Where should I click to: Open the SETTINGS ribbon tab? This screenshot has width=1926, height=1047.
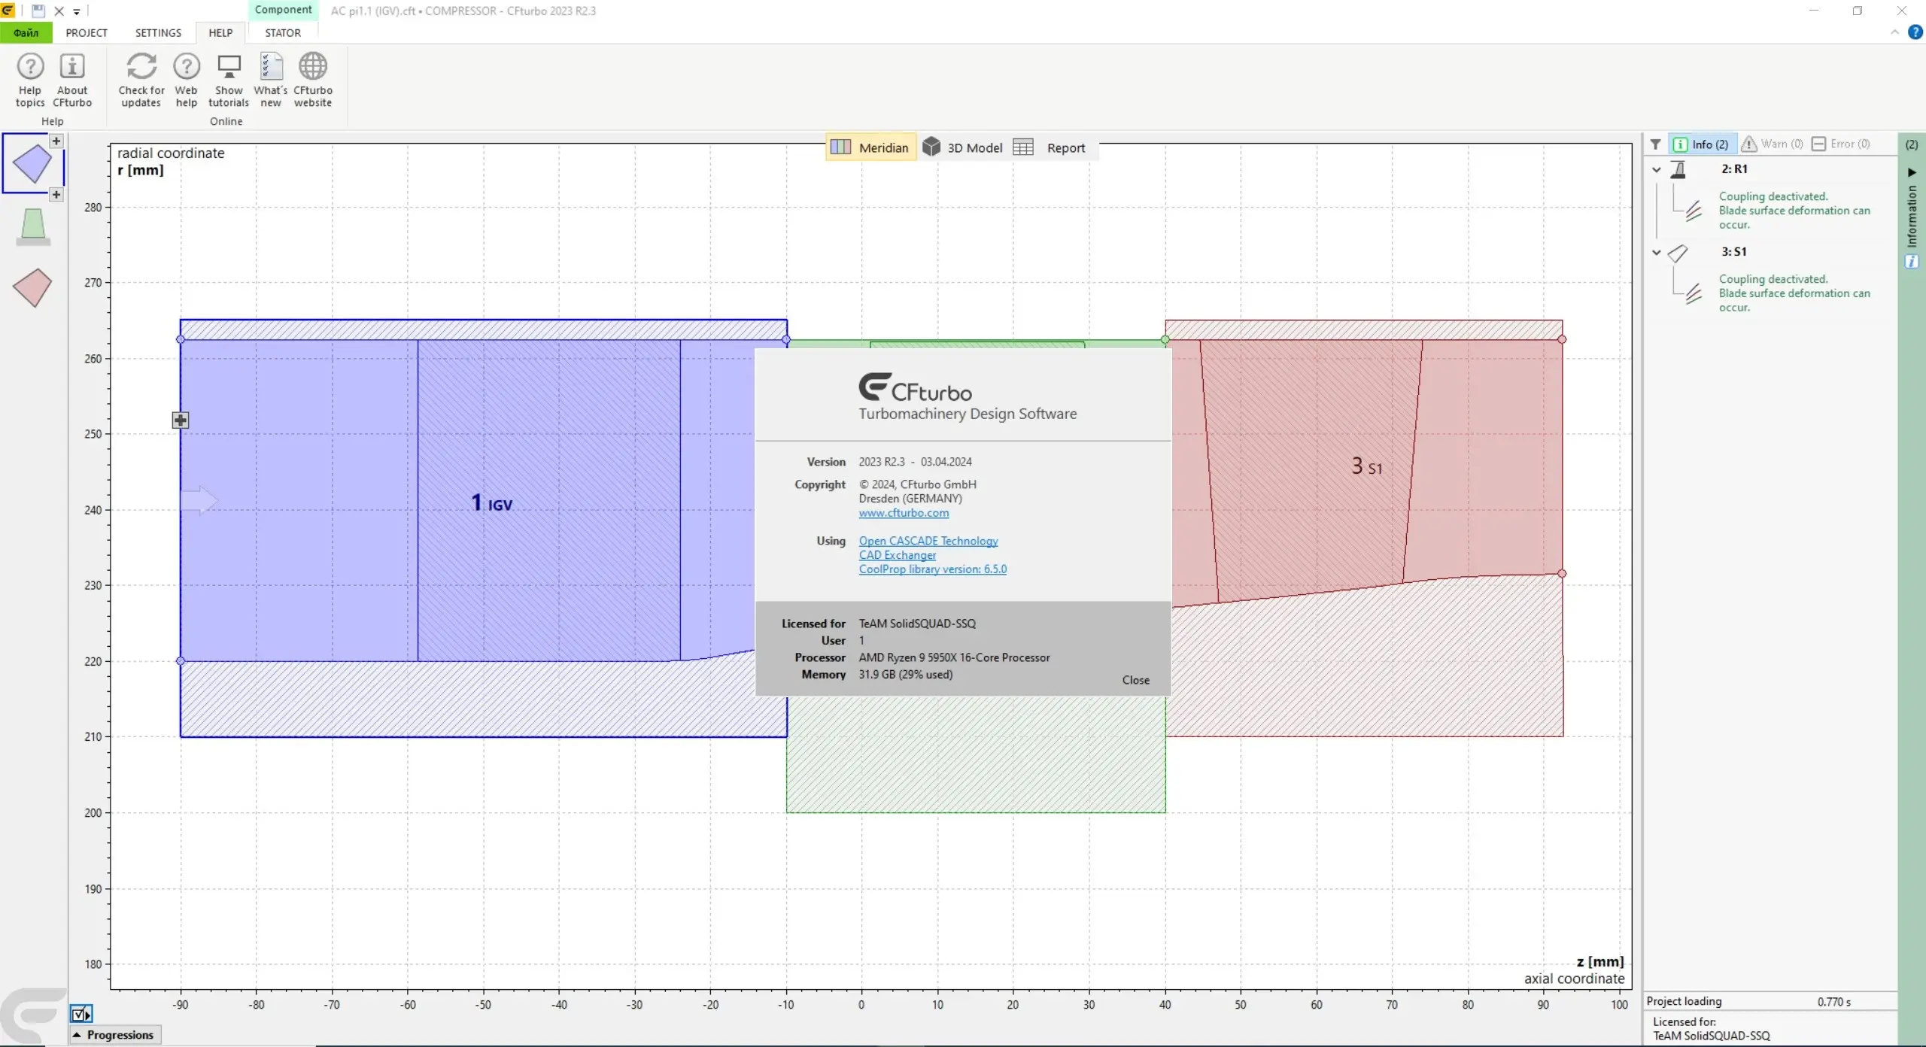point(158,32)
